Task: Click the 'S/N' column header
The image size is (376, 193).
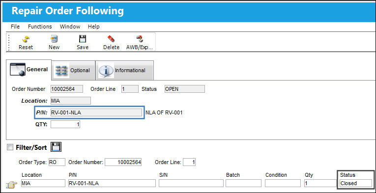Action: pos(163,175)
